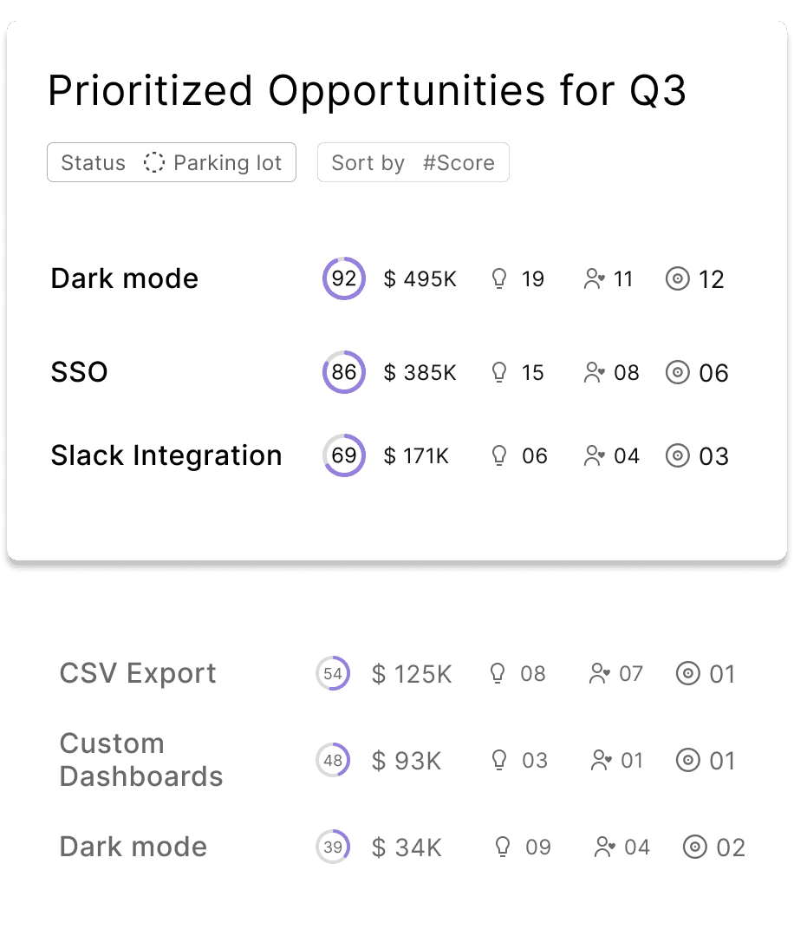Click the score ring showing 39
Image resolution: width=794 pixels, height=949 pixels.
(333, 847)
